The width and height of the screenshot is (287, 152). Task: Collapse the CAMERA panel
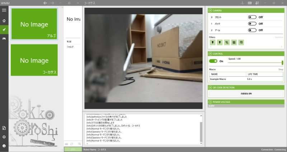point(210,11)
